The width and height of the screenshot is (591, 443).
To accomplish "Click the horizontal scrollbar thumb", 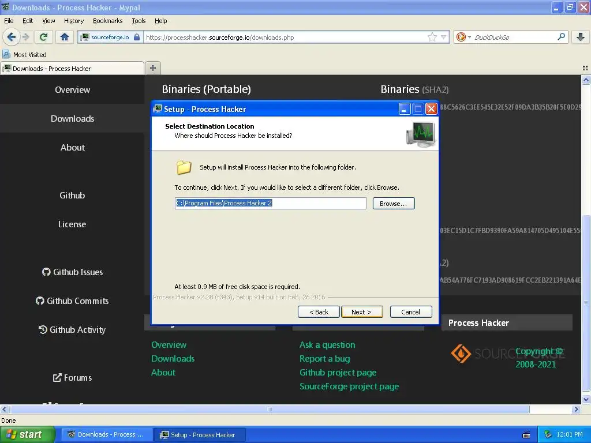I will pyautogui.click(x=269, y=409).
